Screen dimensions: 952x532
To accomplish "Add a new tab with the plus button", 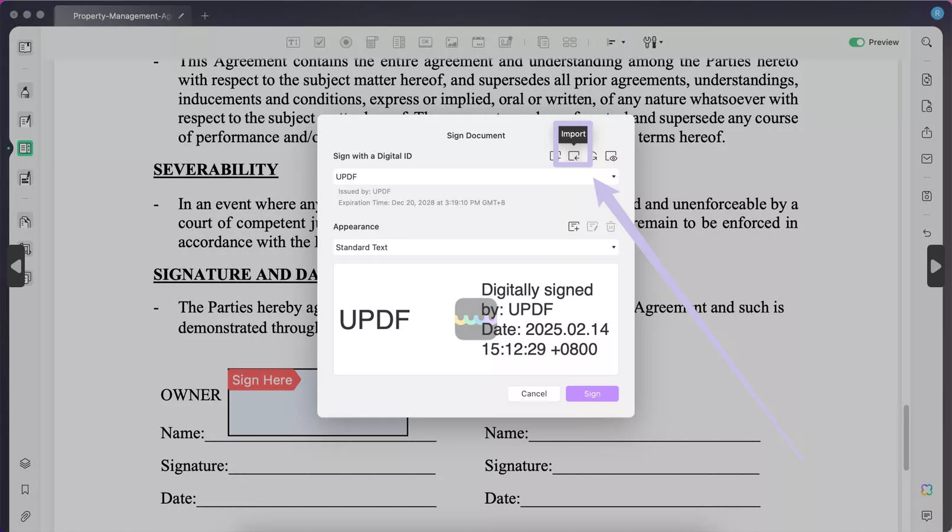I will tap(204, 16).
